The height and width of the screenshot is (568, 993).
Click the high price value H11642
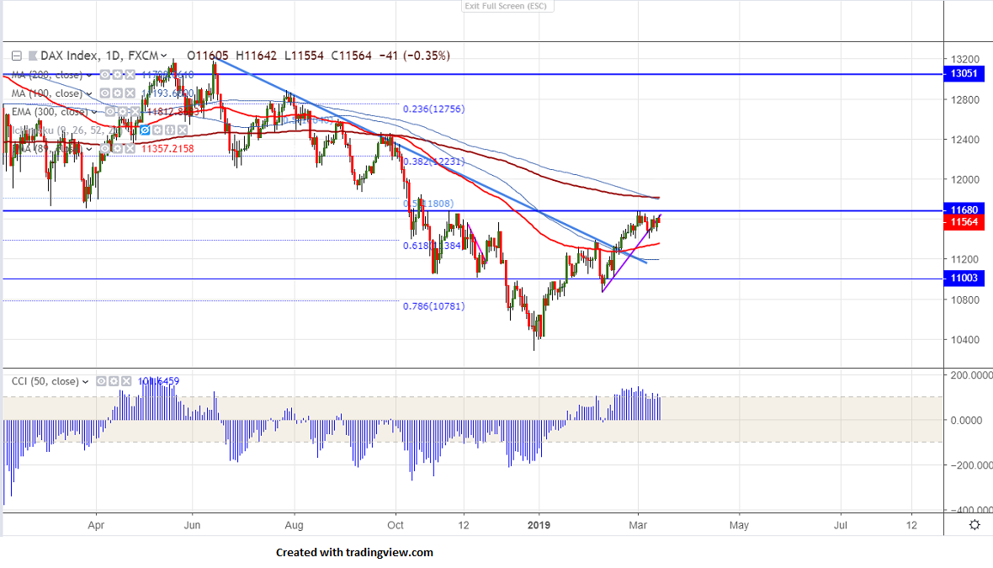[x=257, y=56]
